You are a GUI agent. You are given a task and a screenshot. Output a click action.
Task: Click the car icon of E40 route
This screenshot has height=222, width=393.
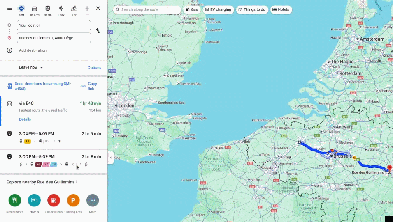tap(9, 103)
